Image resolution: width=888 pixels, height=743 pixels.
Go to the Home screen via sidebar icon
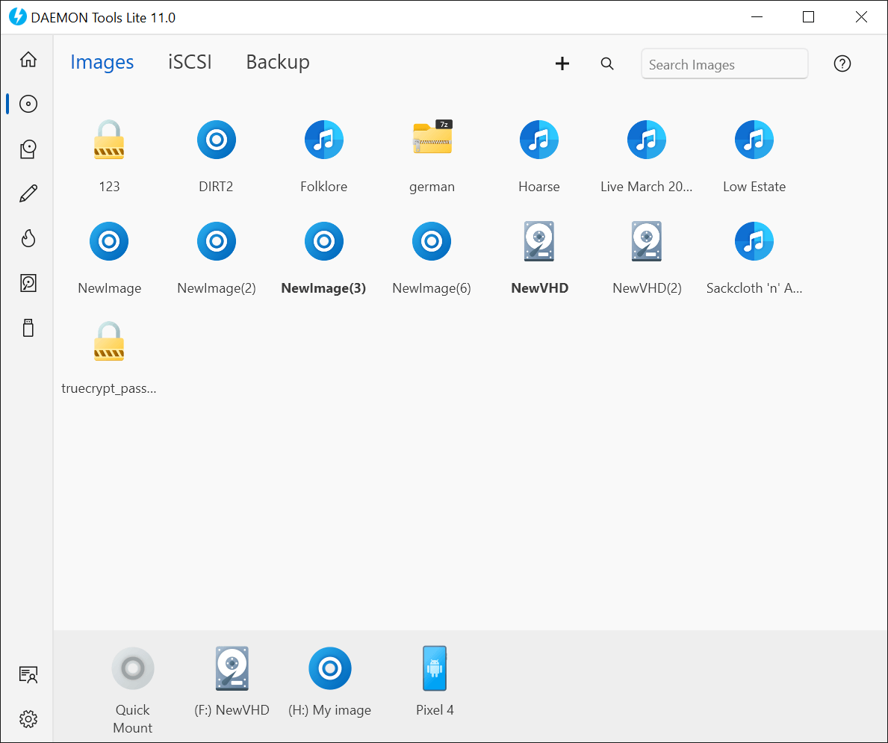pos(28,59)
